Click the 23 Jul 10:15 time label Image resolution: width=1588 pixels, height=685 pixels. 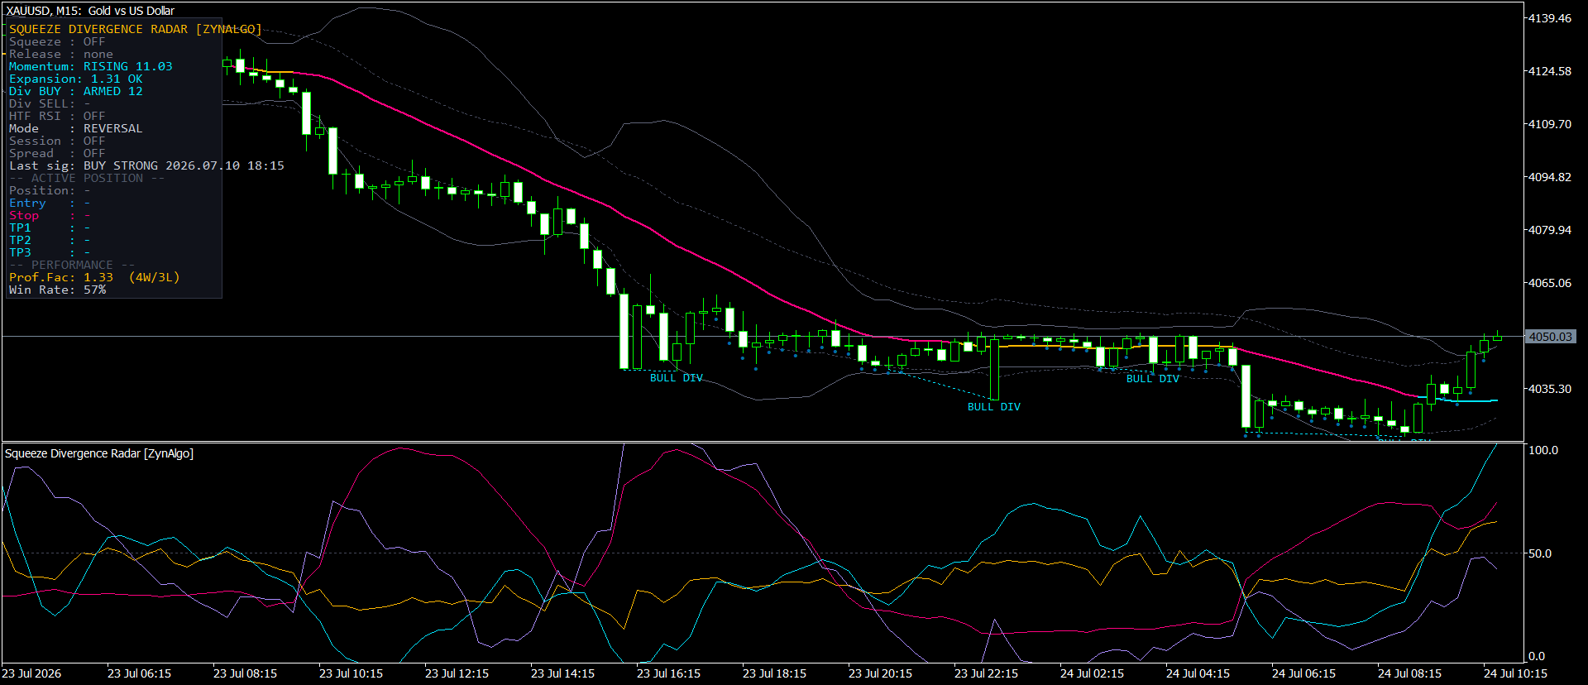tap(352, 673)
